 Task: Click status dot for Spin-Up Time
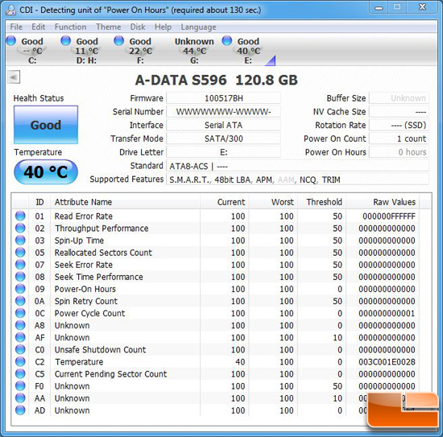point(20,241)
